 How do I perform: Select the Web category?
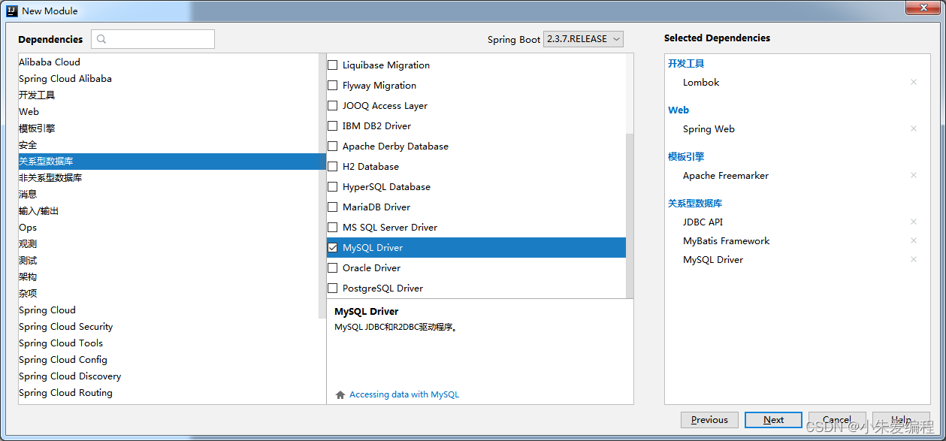(x=29, y=111)
